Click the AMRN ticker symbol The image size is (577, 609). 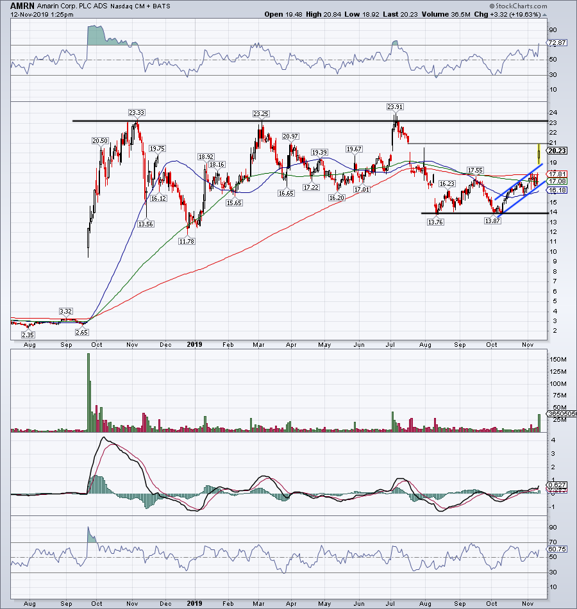(x=22, y=6)
